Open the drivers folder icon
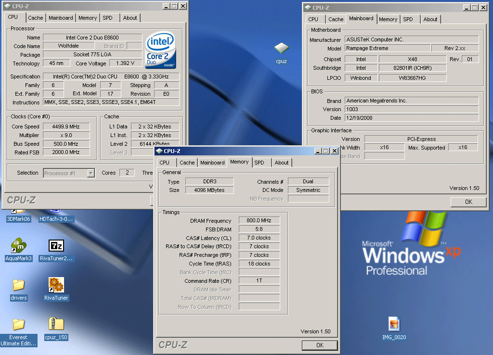 click(19, 286)
